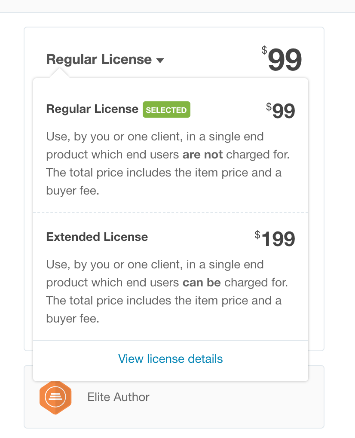
Task: Collapse the Regular License dropdown heading
Action: [99, 60]
